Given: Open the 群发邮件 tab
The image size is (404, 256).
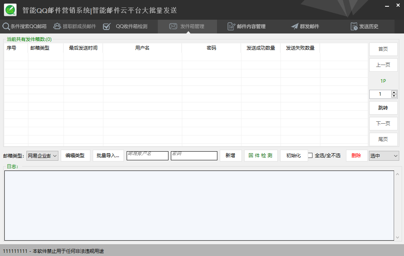Looking at the screenshot, I should coord(305,26).
